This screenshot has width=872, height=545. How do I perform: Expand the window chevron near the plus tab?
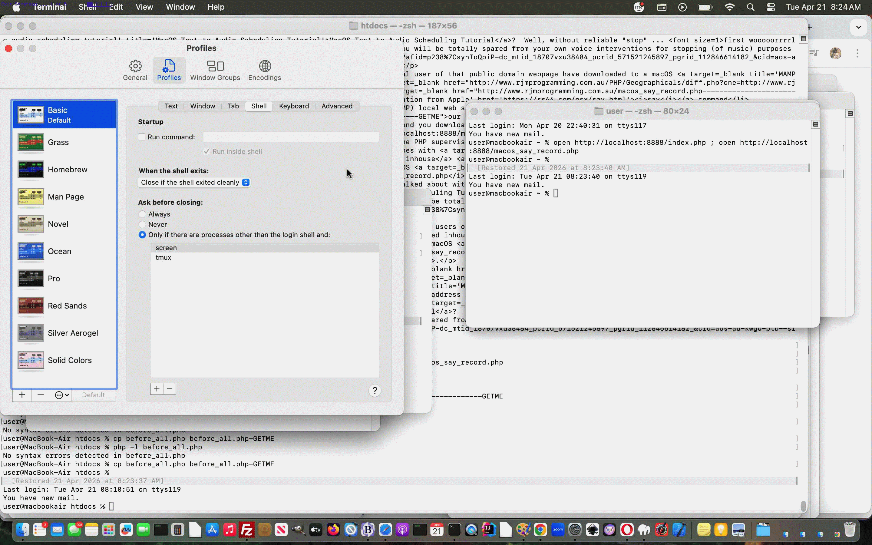coord(858,27)
